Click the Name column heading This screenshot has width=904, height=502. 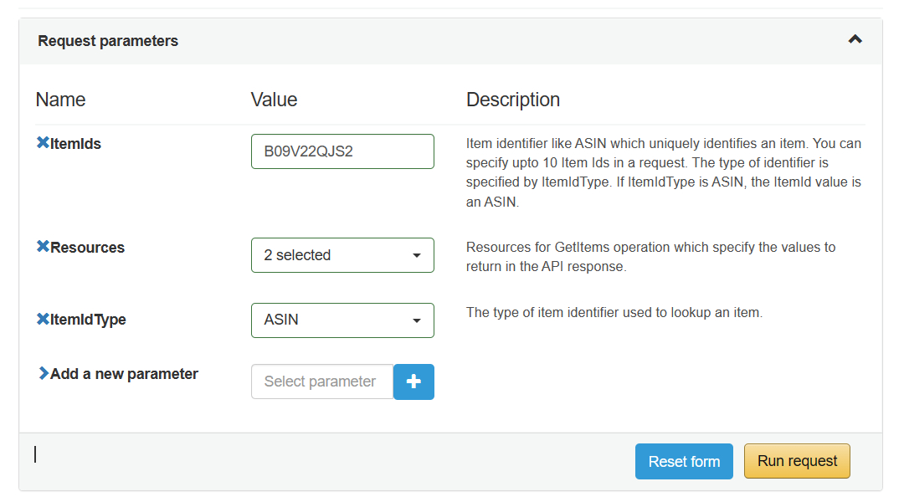point(60,100)
